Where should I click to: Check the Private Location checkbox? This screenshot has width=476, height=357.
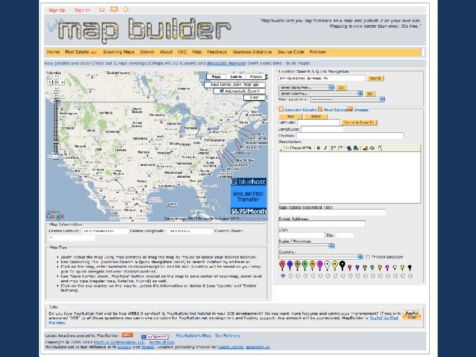point(368,257)
